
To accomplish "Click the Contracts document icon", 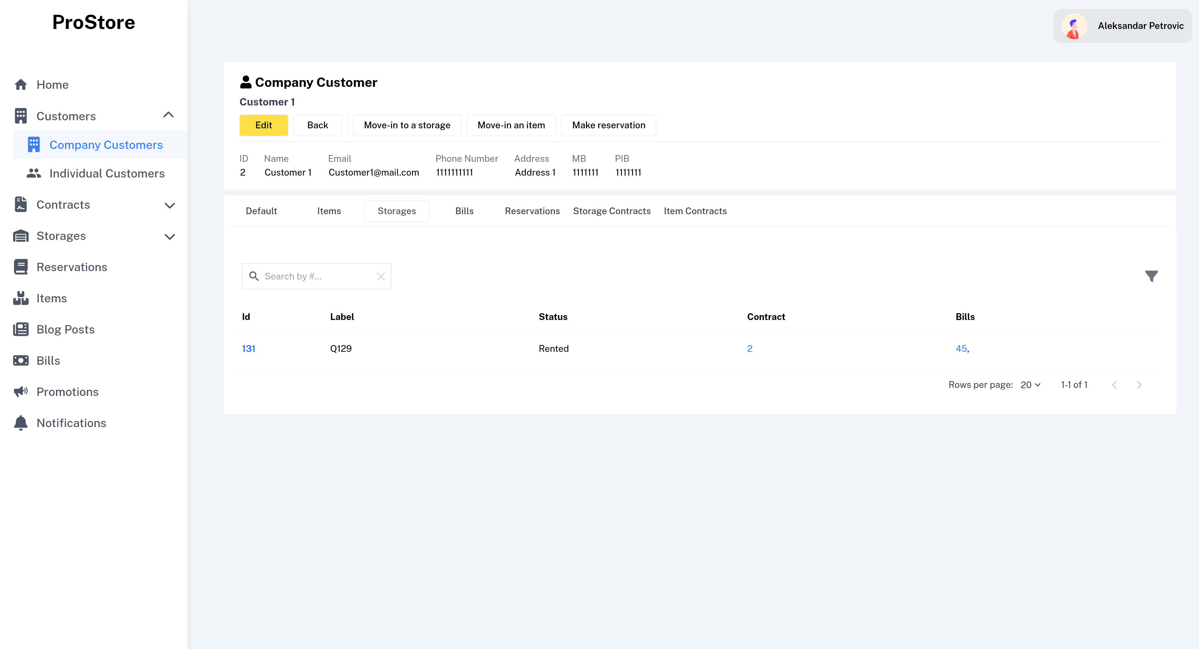I will tap(21, 205).
